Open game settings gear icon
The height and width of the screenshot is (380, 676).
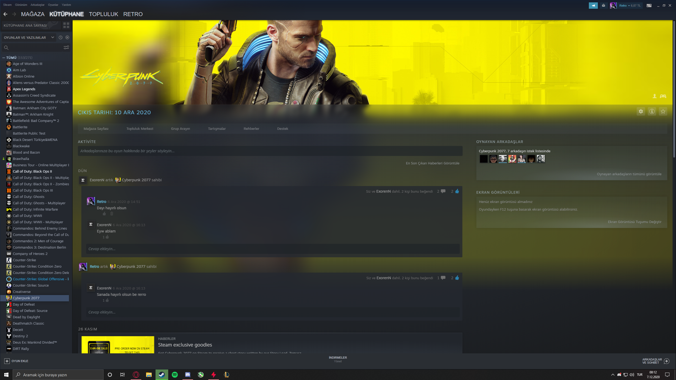click(x=641, y=111)
